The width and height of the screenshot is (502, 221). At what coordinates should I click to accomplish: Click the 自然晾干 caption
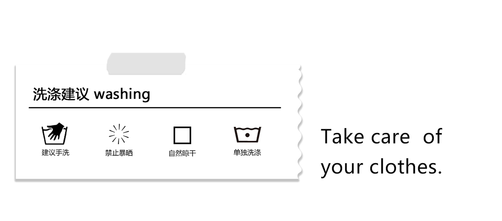coord(182,153)
